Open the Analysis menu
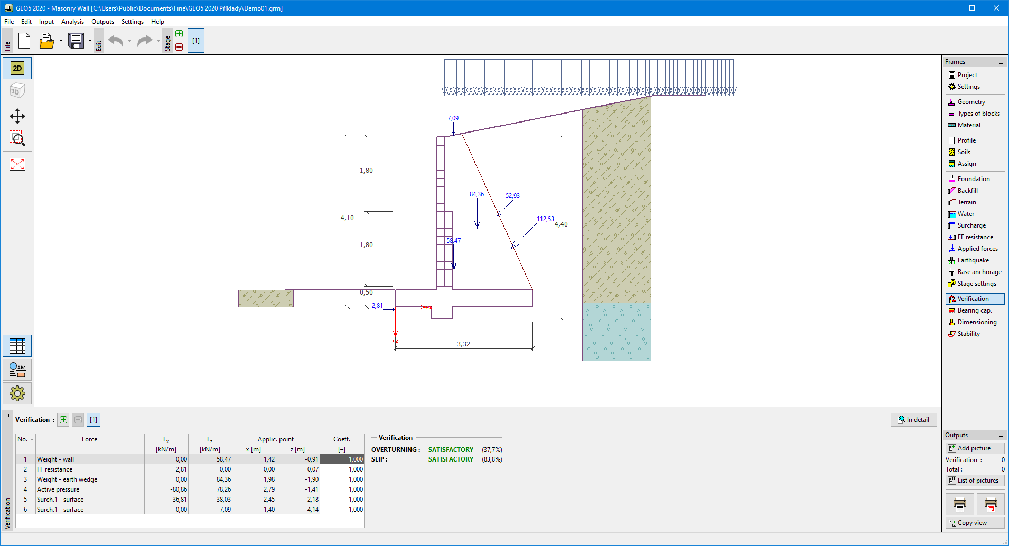1009x546 pixels. pyautogui.click(x=72, y=22)
